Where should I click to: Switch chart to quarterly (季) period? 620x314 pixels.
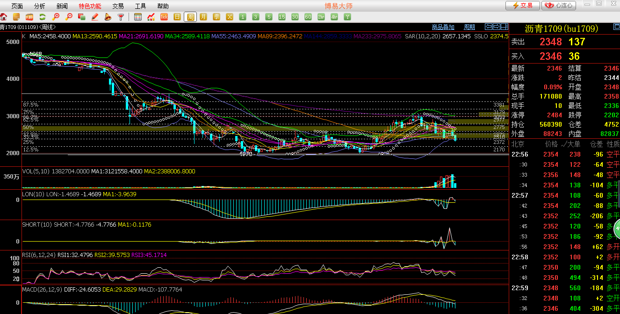[x=216, y=17]
